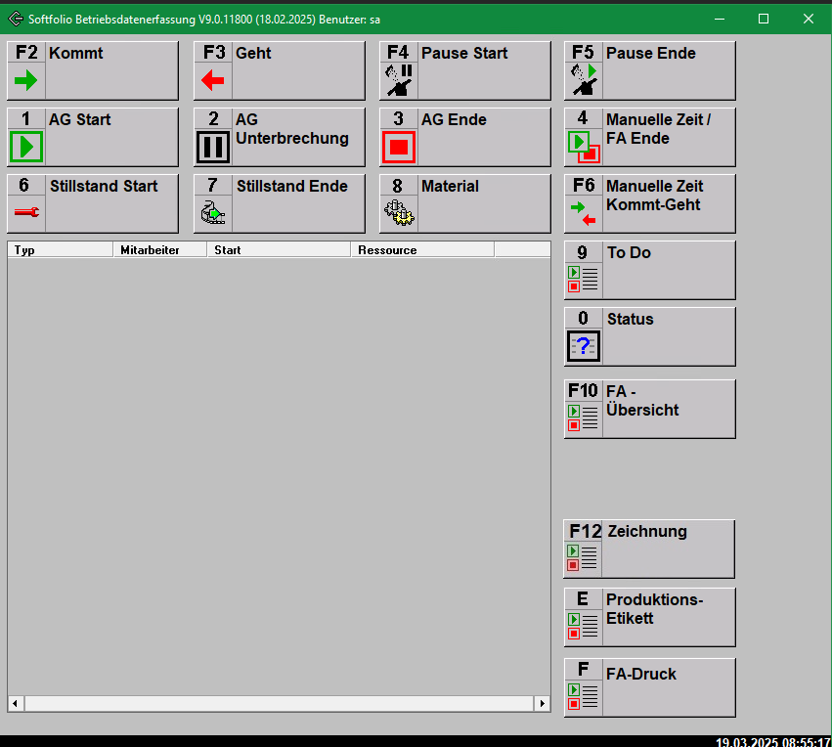Click the right arrow of the horizontal scrollbar
Screen dimensions: 832x747
(543, 703)
